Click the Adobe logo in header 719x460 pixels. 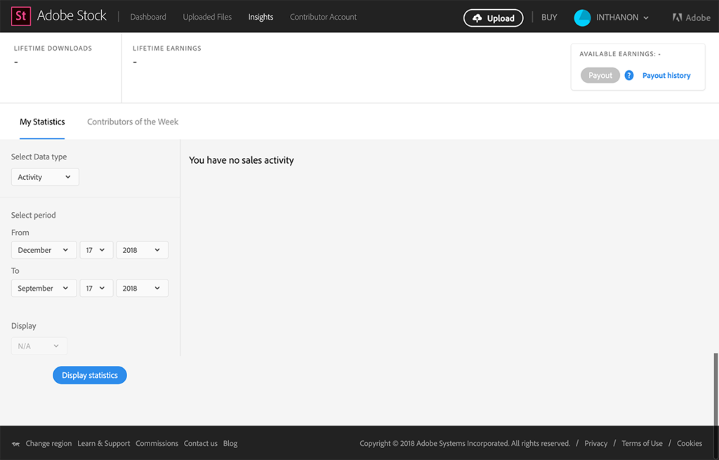pyautogui.click(x=691, y=18)
